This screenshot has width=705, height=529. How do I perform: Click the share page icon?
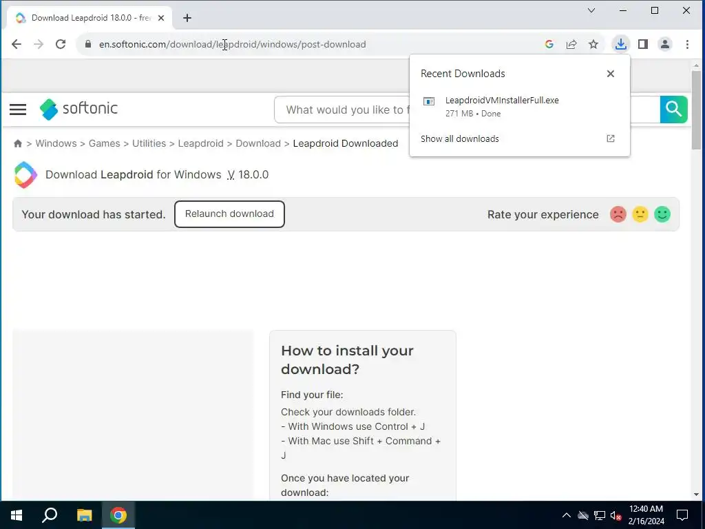coord(571,44)
